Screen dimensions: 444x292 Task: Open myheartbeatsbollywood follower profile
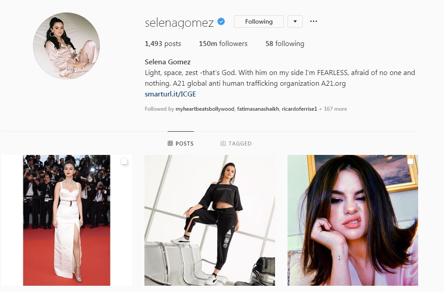pyautogui.click(x=205, y=109)
